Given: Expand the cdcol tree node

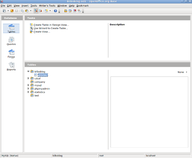Looking at the screenshot, I should pos(28,78).
